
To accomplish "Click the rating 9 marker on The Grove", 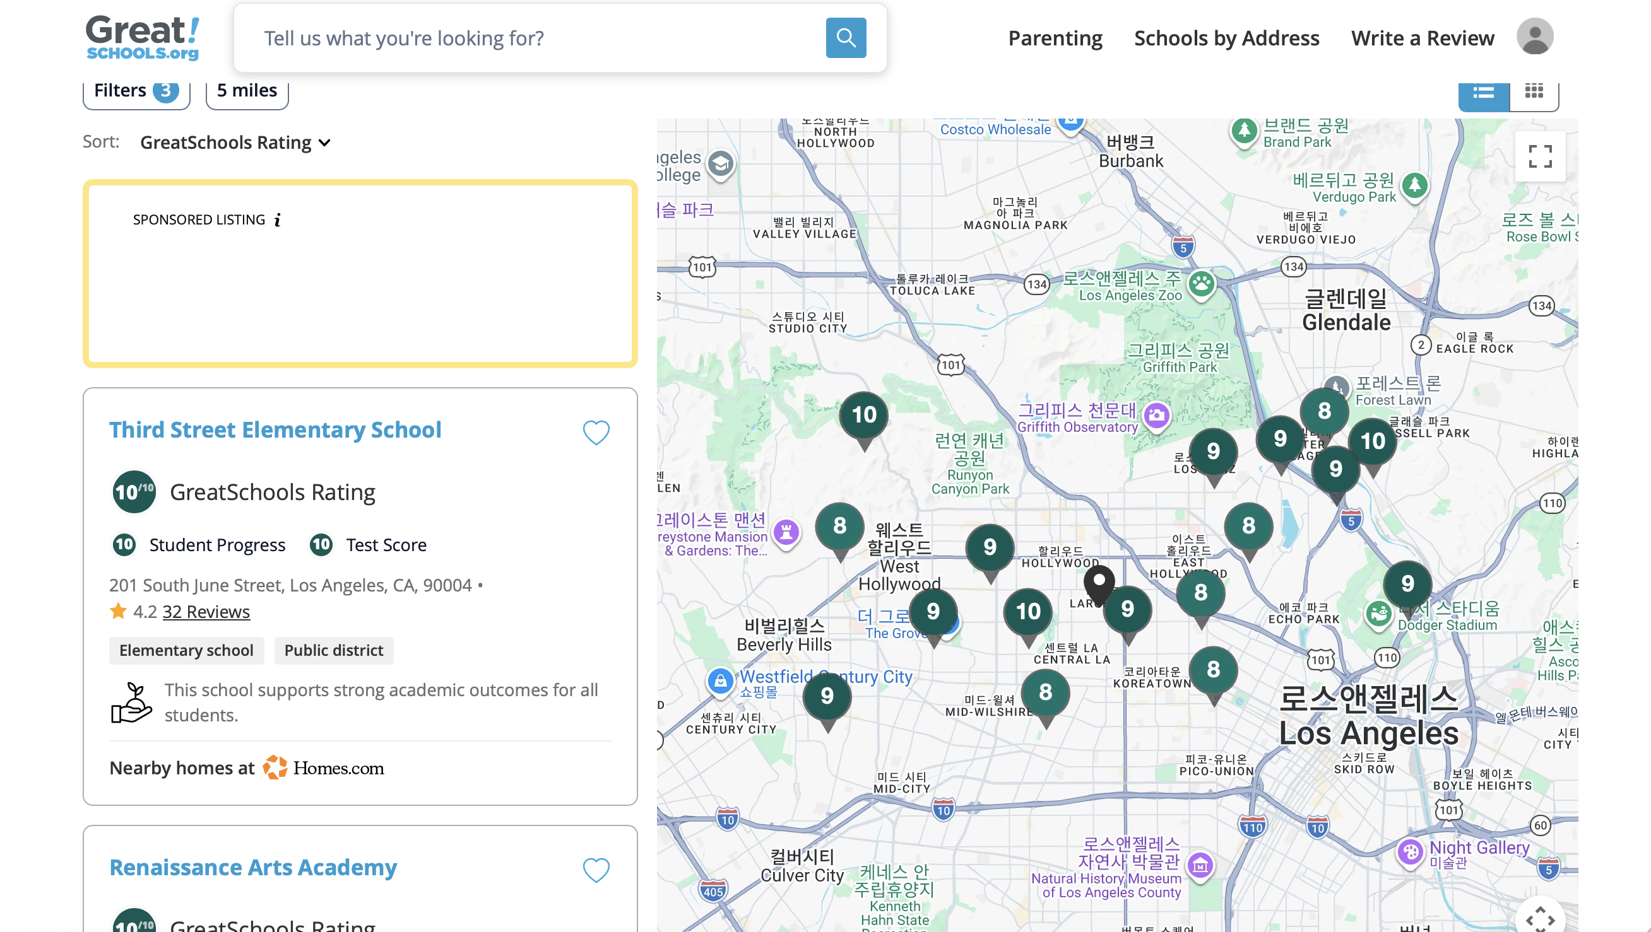I will coord(933,612).
